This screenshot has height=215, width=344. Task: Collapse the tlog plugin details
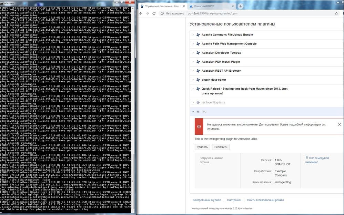pyautogui.click(x=193, y=111)
